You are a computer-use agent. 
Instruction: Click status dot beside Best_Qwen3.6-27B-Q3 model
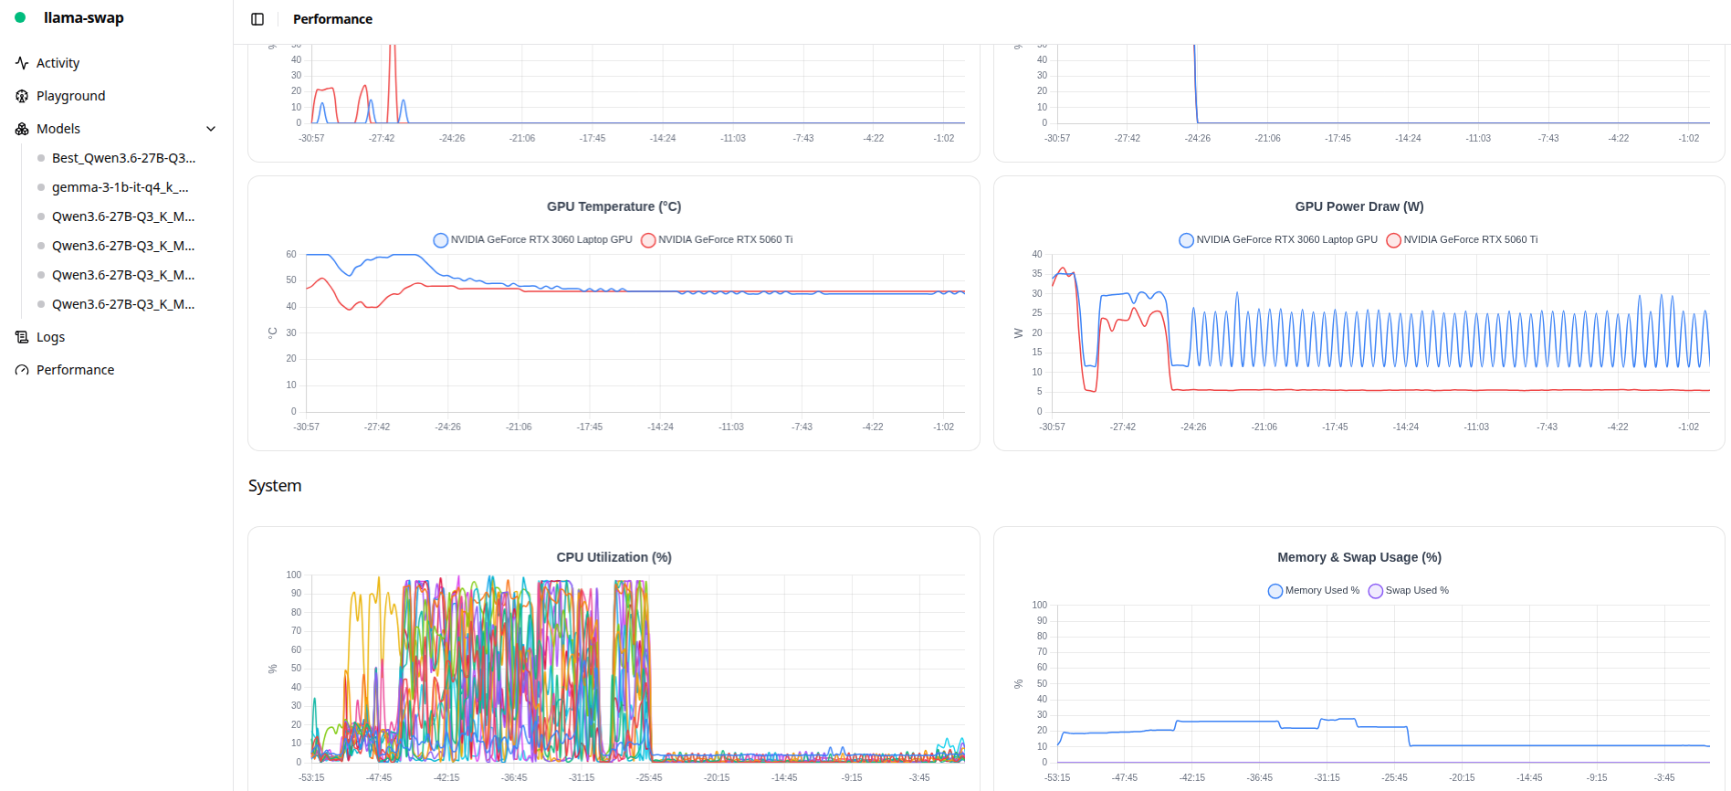point(41,158)
